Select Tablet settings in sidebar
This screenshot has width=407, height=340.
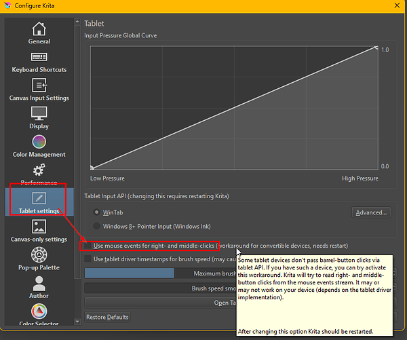39,202
